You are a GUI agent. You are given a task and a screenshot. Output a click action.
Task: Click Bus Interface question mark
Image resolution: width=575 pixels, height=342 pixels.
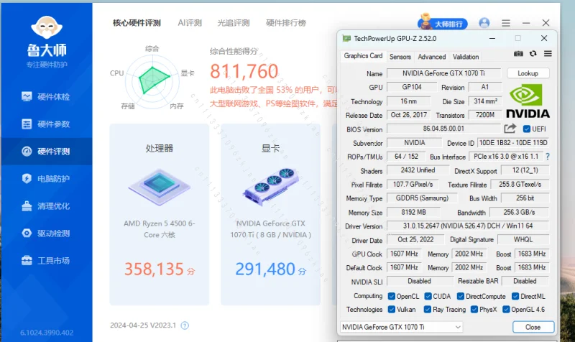tap(548, 157)
